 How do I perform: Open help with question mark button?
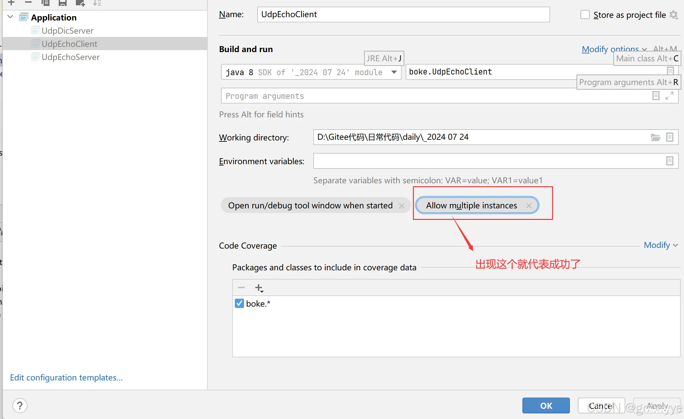click(x=20, y=405)
